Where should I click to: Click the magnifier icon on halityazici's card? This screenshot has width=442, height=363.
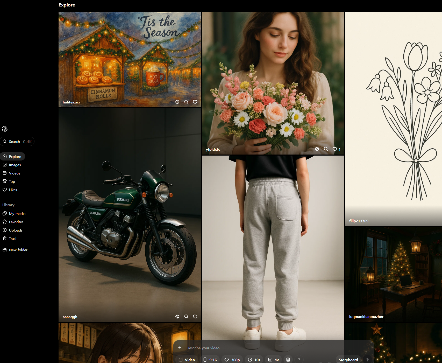[186, 102]
